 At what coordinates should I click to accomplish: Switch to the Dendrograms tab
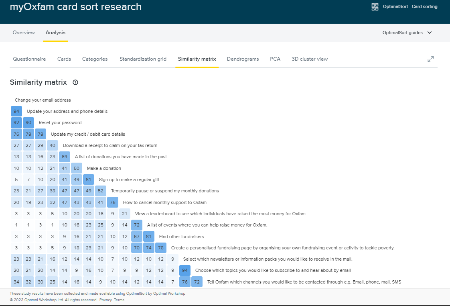(x=243, y=59)
